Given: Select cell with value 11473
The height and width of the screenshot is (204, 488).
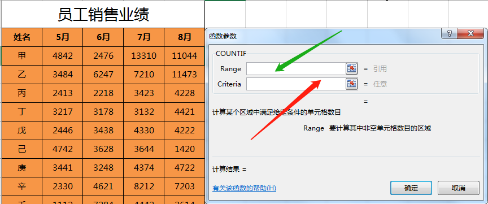Looking at the screenshot, I should point(184,75).
